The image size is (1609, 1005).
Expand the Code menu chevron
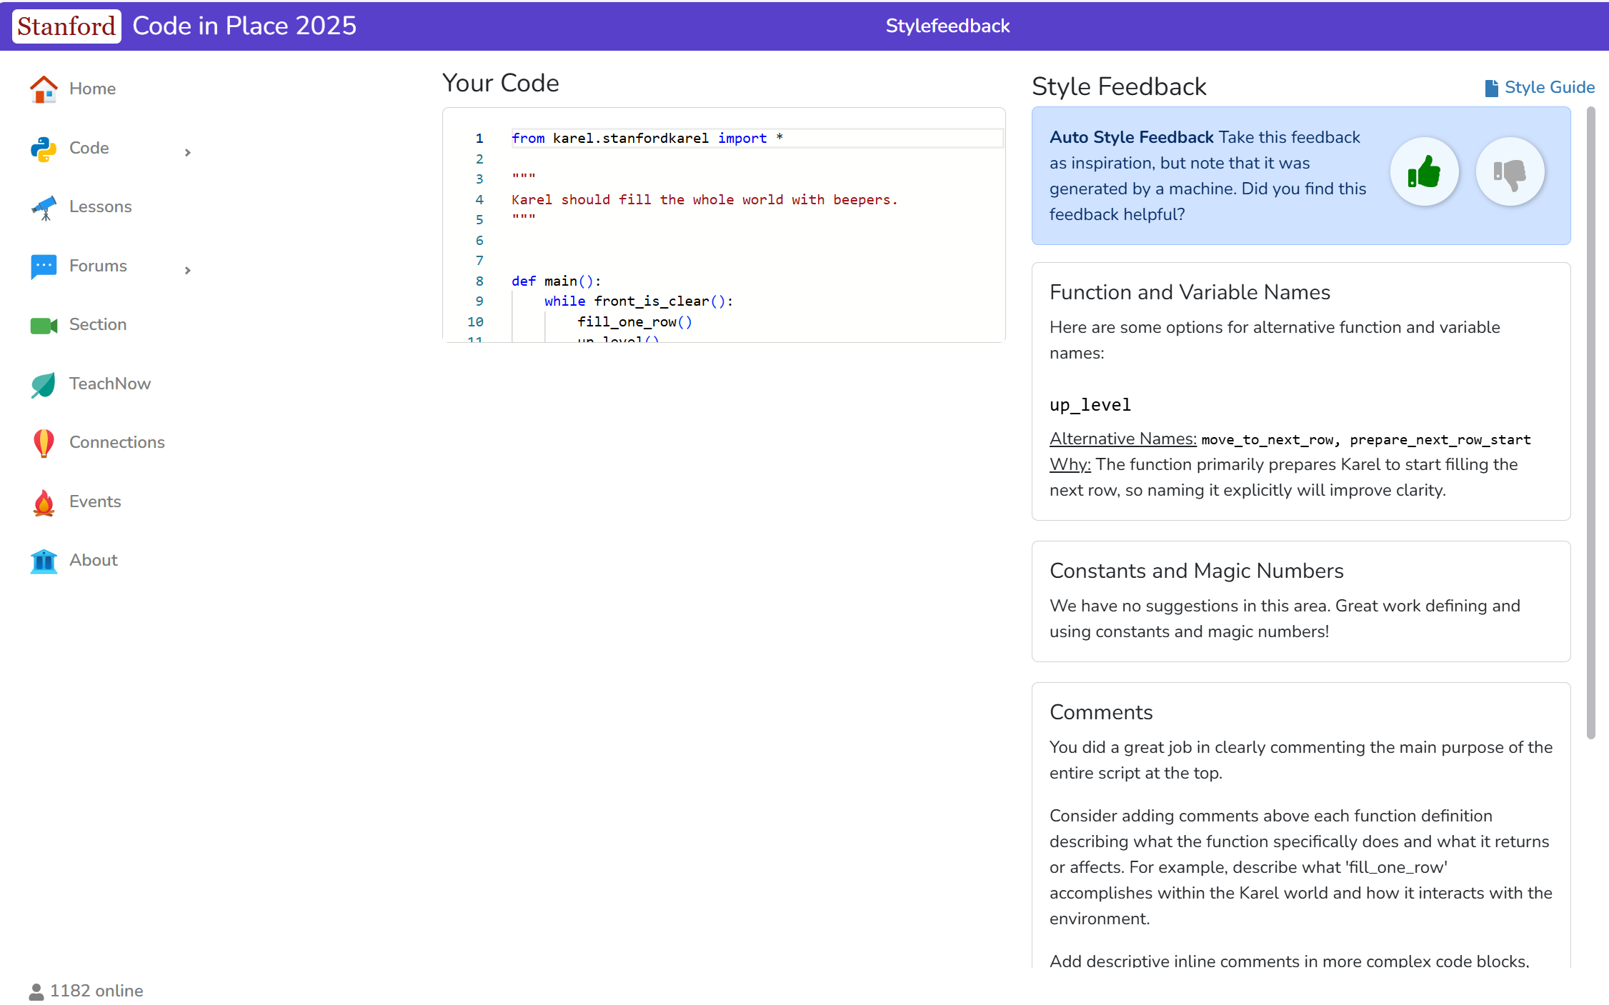pos(188,152)
